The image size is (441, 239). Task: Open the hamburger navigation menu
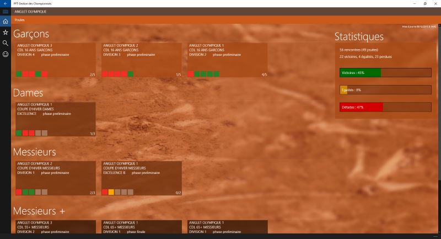click(x=6, y=12)
